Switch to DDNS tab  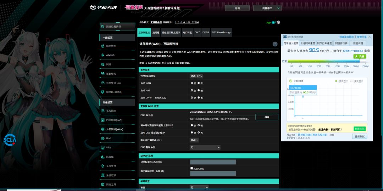point(206,33)
